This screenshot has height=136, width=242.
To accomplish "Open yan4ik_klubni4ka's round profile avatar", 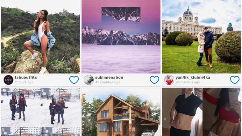I will [x=169, y=80].
